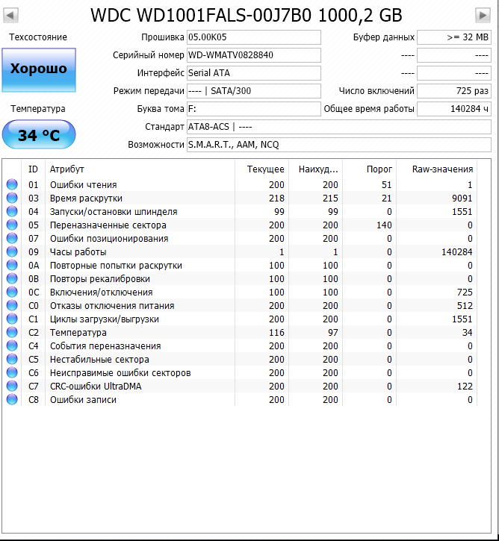Select the Часы работы attribute text
Image resolution: width=499 pixels, height=541 pixels.
[78, 252]
